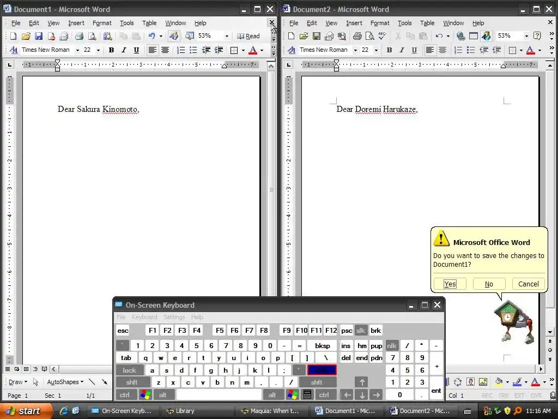Toggle Underline in Document1 formatting toolbar

pyautogui.click(x=136, y=50)
